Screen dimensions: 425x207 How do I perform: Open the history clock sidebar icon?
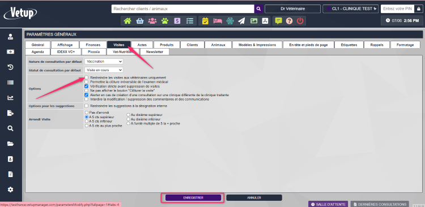pos(10,67)
